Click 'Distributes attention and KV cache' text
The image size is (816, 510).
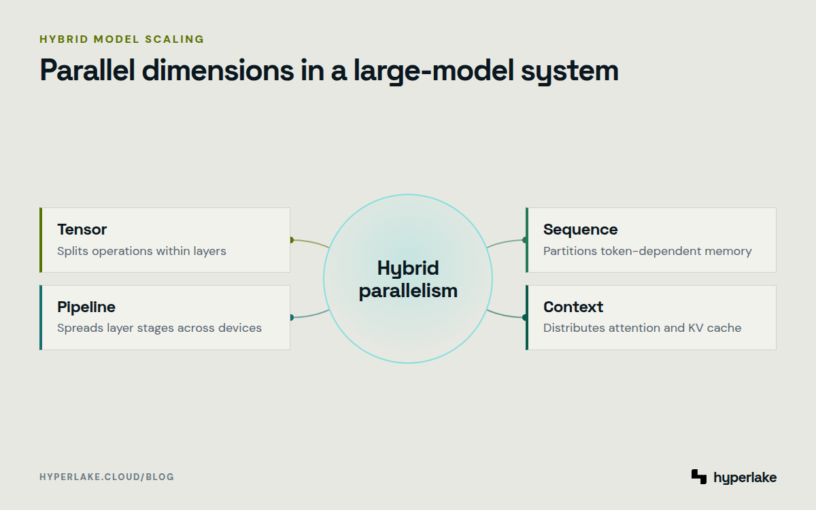coord(642,328)
